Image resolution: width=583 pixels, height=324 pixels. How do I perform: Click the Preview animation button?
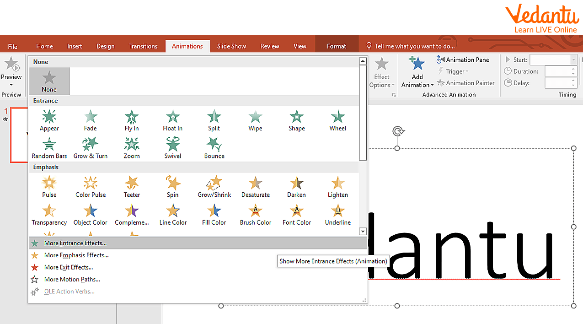(11, 69)
